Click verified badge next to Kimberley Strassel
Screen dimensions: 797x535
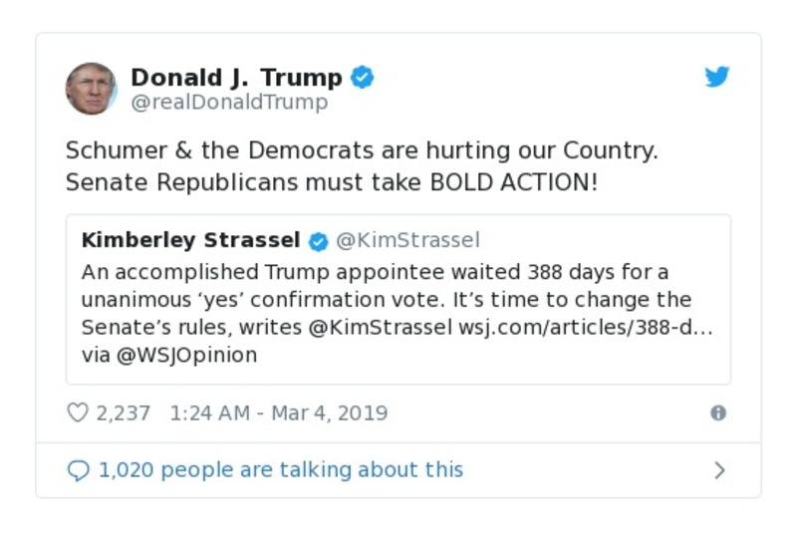pyautogui.click(x=318, y=241)
